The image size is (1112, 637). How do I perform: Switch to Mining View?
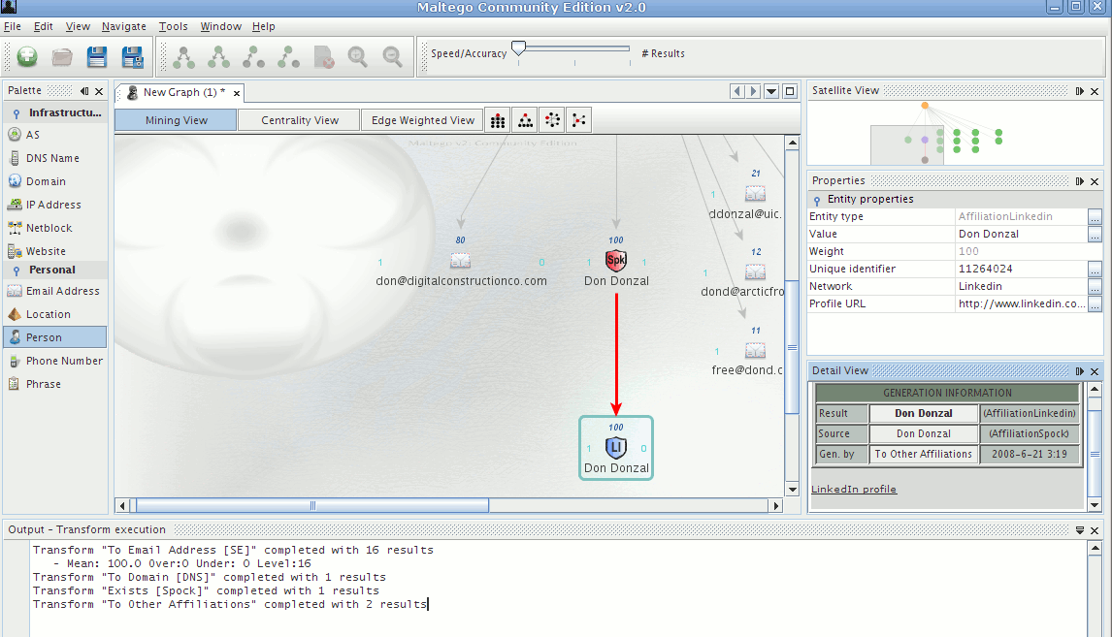176,120
